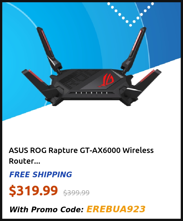Image resolution: width=183 pixels, height=221 pixels.
Task: Click the white space below router image
Action: click(x=91, y=127)
